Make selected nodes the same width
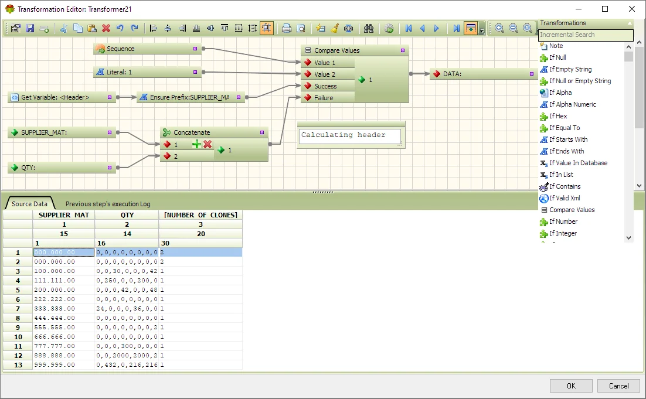This screenshot has height=399, width=646. pyautogui.click(x=239, y=28)
